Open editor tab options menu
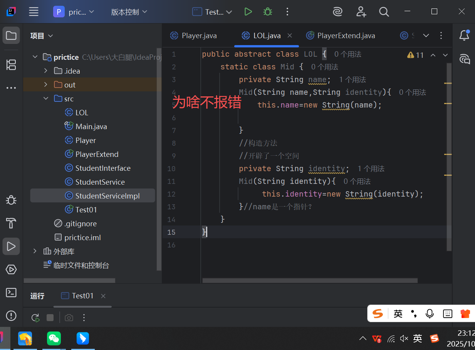The width and height of the screenshot is (475, 350). (x=441, y=35)
